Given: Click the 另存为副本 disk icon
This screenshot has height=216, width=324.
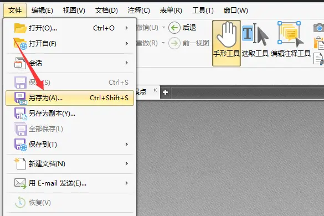Looking at the screenshot, I should click(20, 114).
